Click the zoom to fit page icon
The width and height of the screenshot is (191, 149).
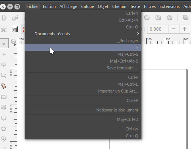tap(169, 18)
